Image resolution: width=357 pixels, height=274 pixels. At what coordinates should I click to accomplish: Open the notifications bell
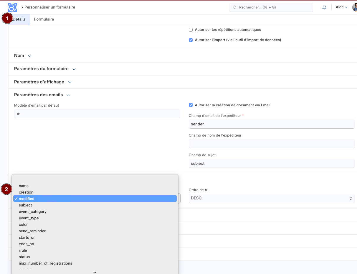324,7
